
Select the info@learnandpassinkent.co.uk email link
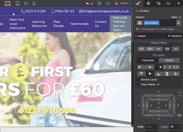point(104,11)
